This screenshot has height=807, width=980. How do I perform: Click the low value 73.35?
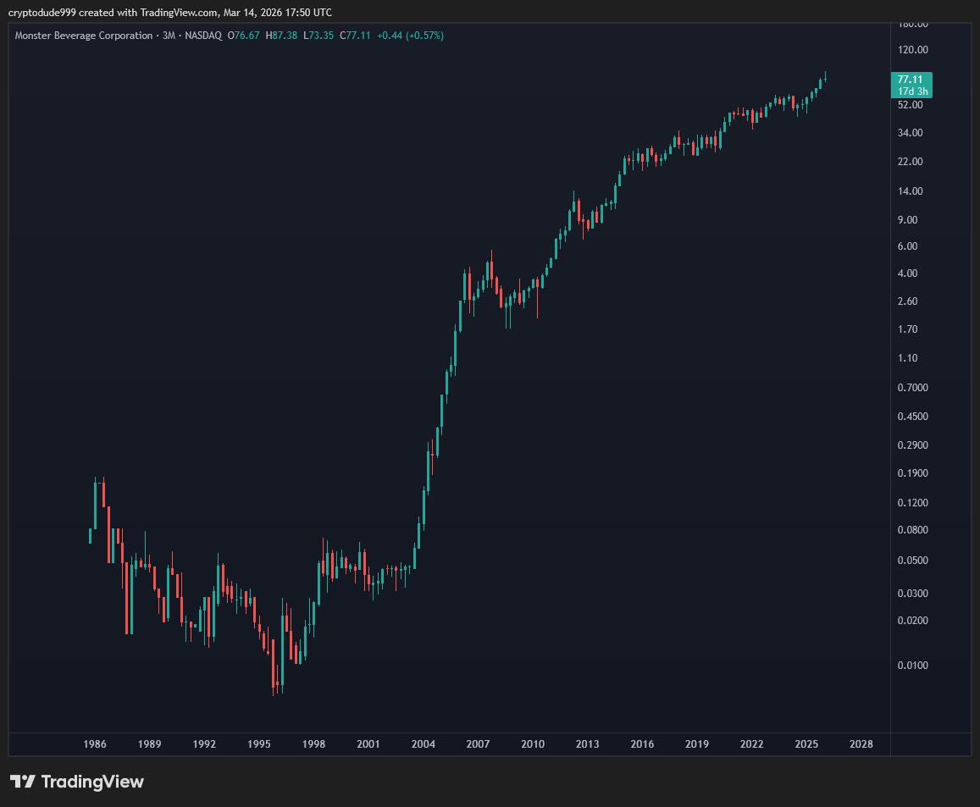(x=321, y=36)
